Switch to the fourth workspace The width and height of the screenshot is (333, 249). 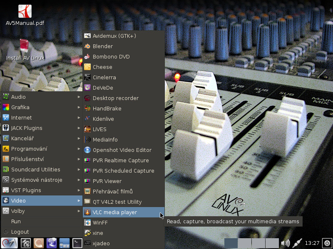click(x=272, y=243)
